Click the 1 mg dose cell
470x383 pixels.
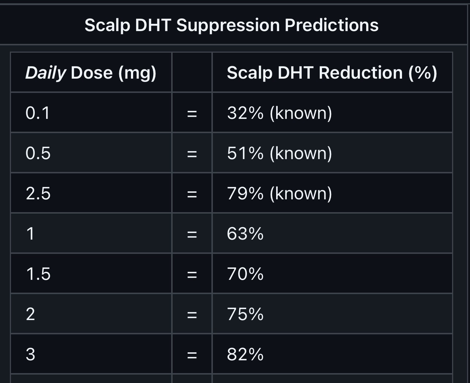click(91, 233)
